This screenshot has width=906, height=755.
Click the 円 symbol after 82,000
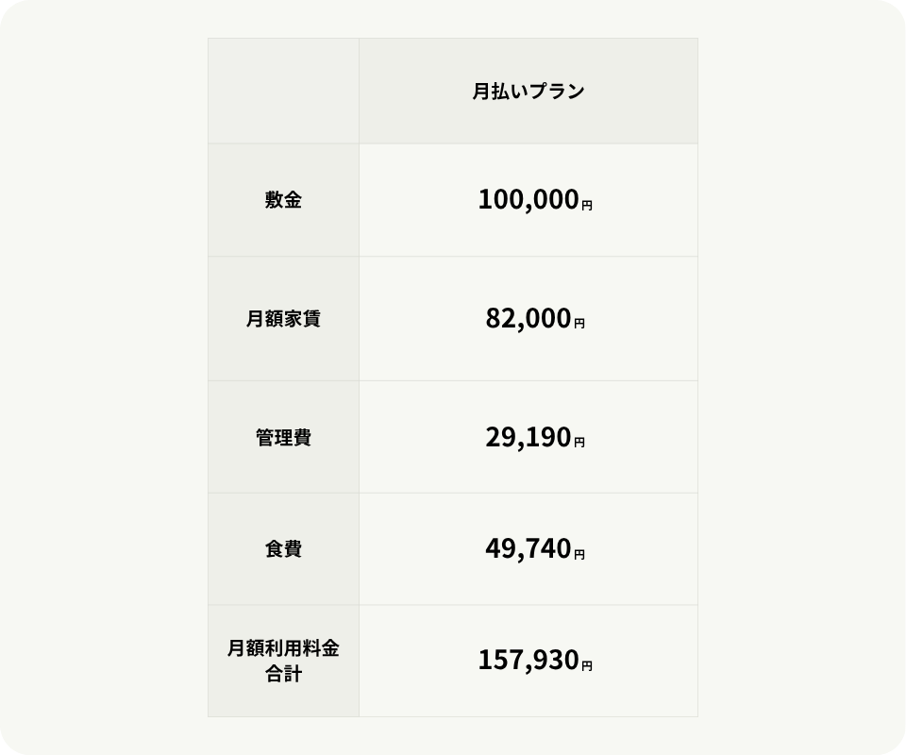click(x=579, y=324)
